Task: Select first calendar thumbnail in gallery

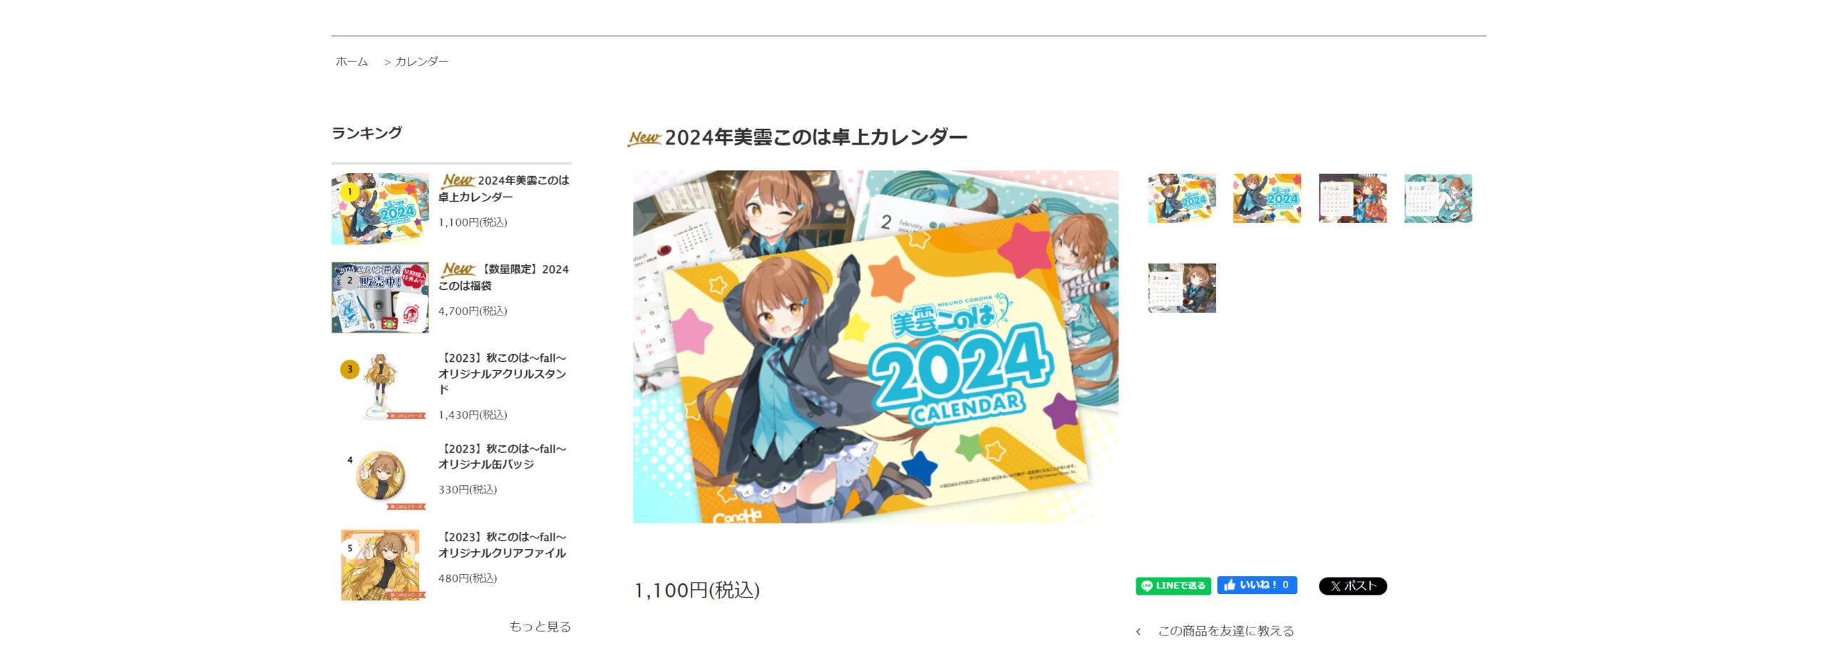Action: pos(1182,198)
